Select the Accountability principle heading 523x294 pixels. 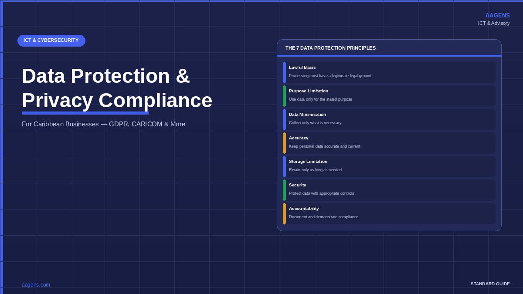(x=304, y=209)
